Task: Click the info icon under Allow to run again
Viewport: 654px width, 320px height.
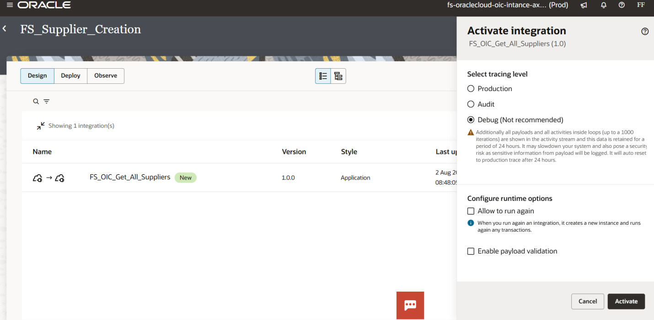Action: tap(471, 223)
